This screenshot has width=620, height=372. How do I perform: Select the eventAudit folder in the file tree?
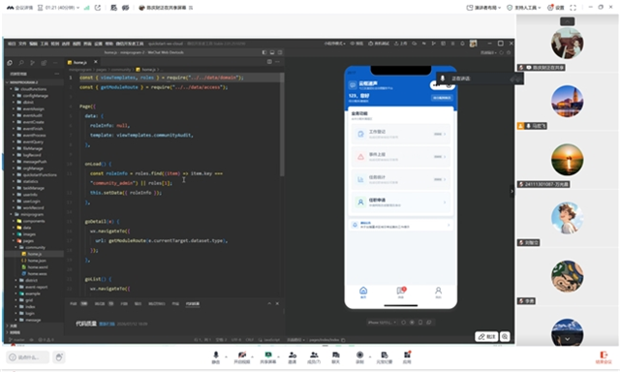coord(32,115)
